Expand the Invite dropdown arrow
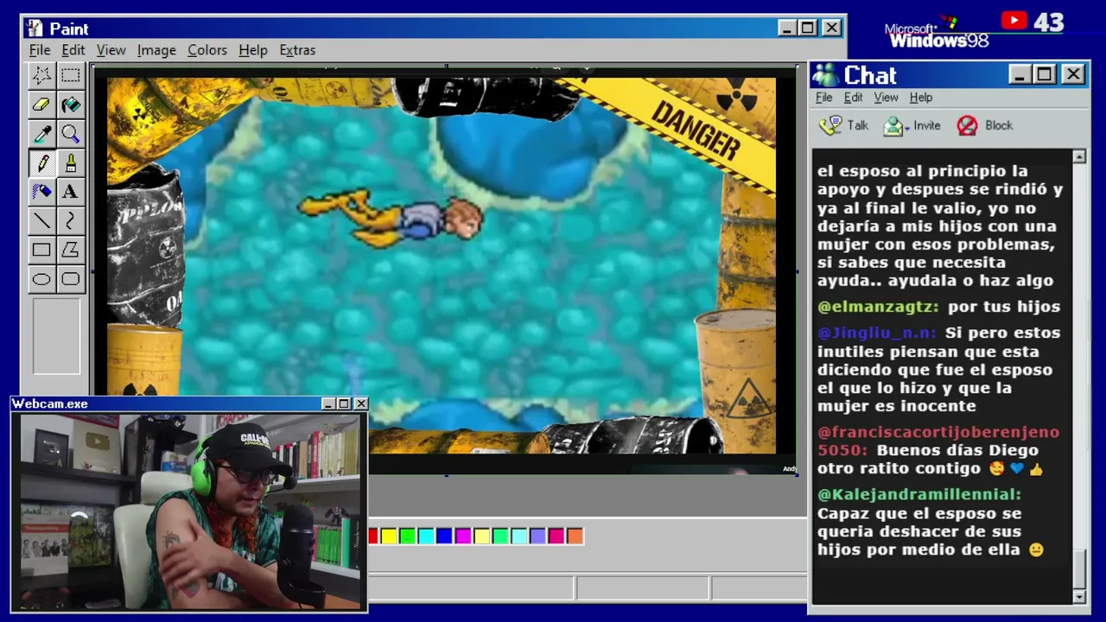 click(906, 127)
